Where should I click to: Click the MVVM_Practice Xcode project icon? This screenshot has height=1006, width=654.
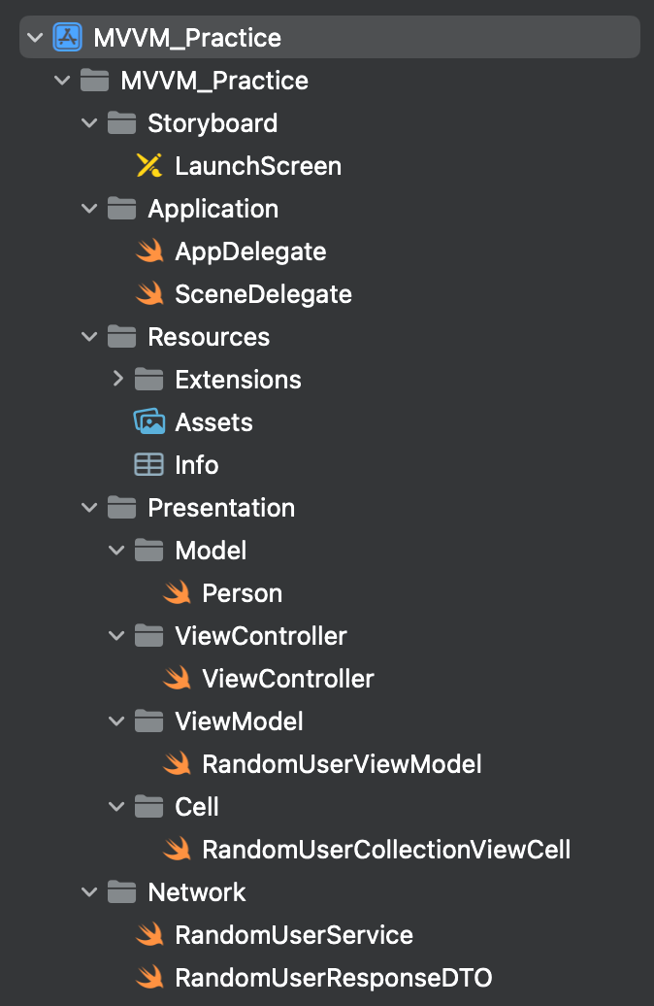pos(67,37)
